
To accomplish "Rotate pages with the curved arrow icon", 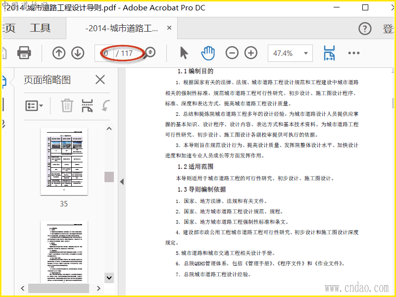I will click(106, 105).
